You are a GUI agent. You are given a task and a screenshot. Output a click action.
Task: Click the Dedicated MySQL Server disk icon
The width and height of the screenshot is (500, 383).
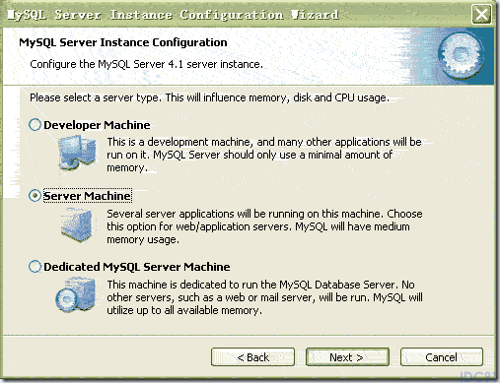pyautogui.click(x=76, y=294)
